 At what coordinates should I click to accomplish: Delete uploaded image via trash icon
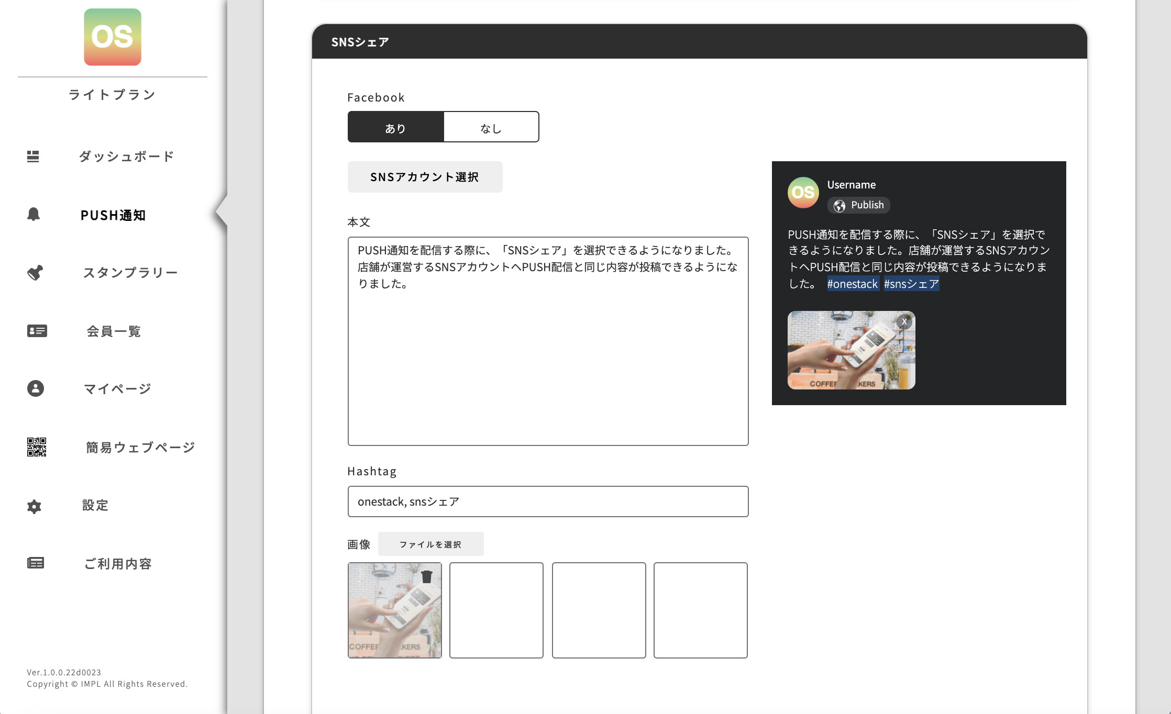click(x=427, y=577)
